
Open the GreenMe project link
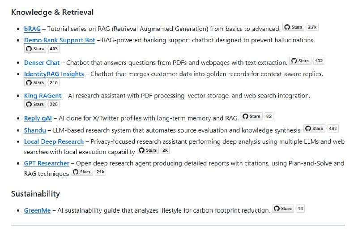tap(37, 210)
